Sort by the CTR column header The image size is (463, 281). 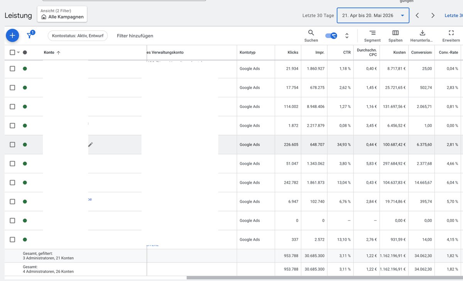click(347, 52)
